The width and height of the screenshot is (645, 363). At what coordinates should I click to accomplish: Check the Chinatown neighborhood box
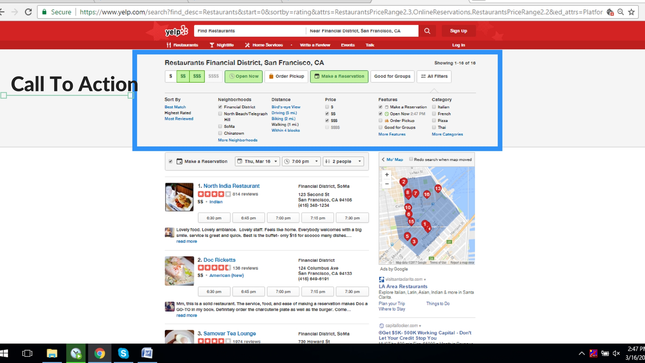(220, 133)
